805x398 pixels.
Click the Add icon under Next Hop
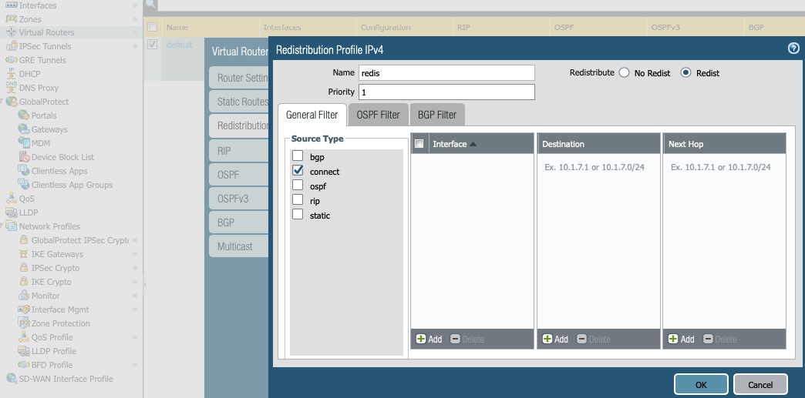tap(674, 339)
